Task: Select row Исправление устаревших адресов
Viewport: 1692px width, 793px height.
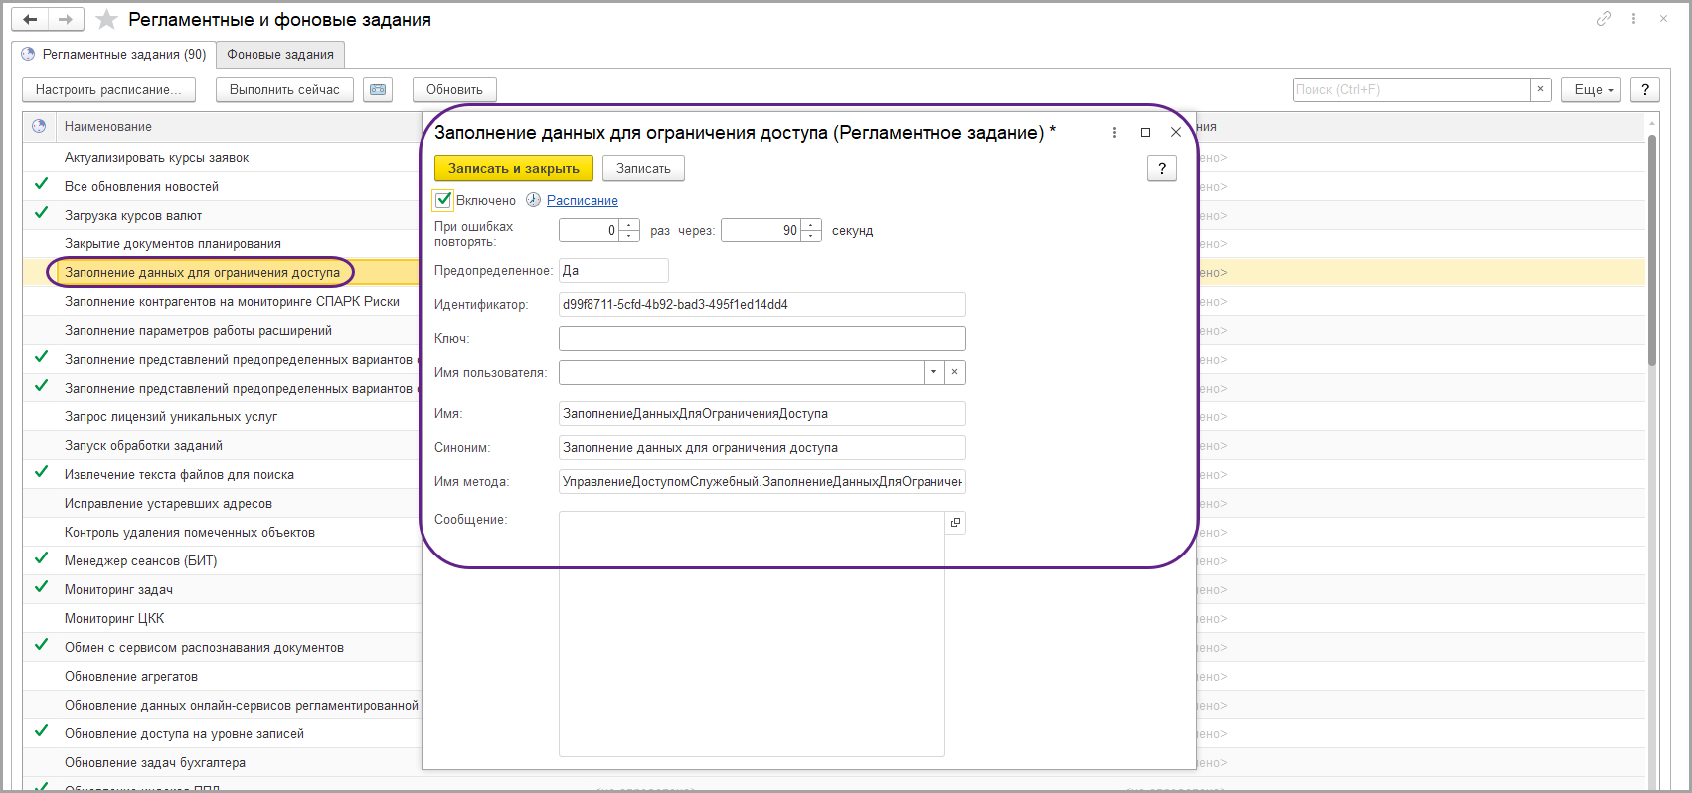Action: [x=168, y=503]
